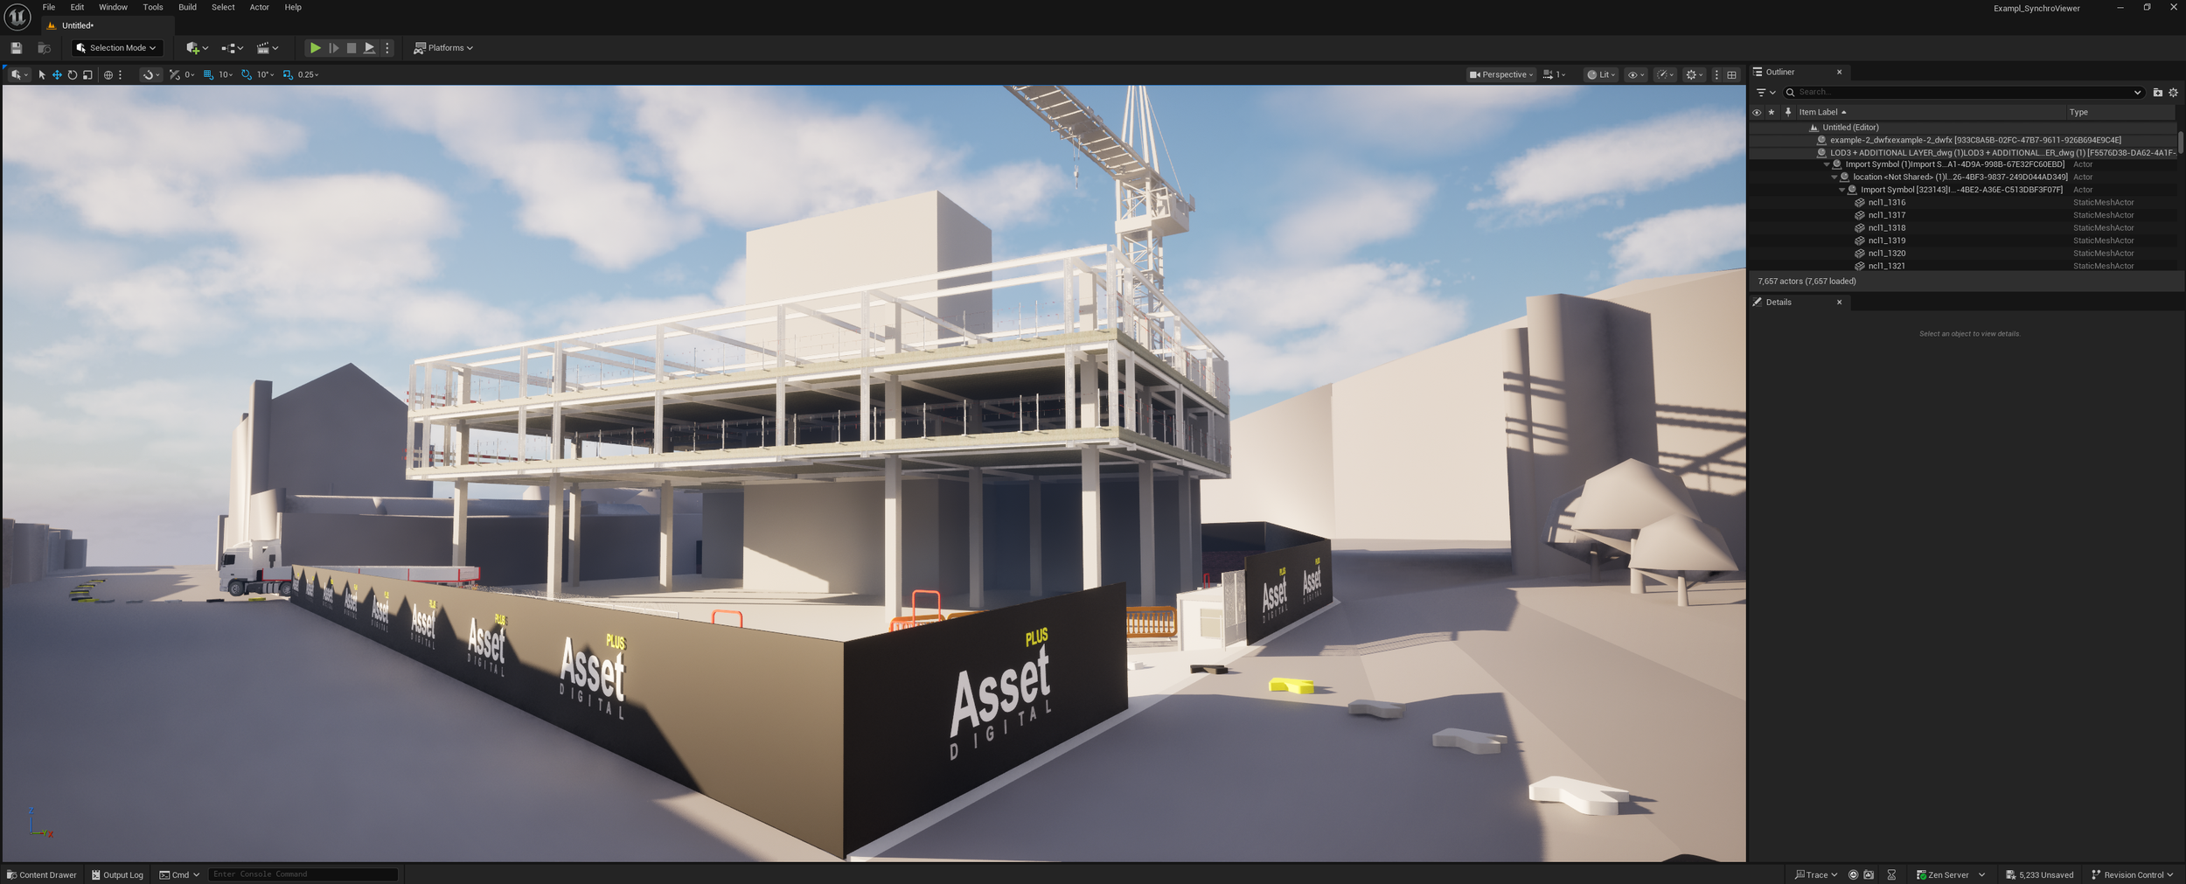The height and width of the screenshot is (884, 2186).
Task: Open the Platforms dropdown
Action: 443,48
